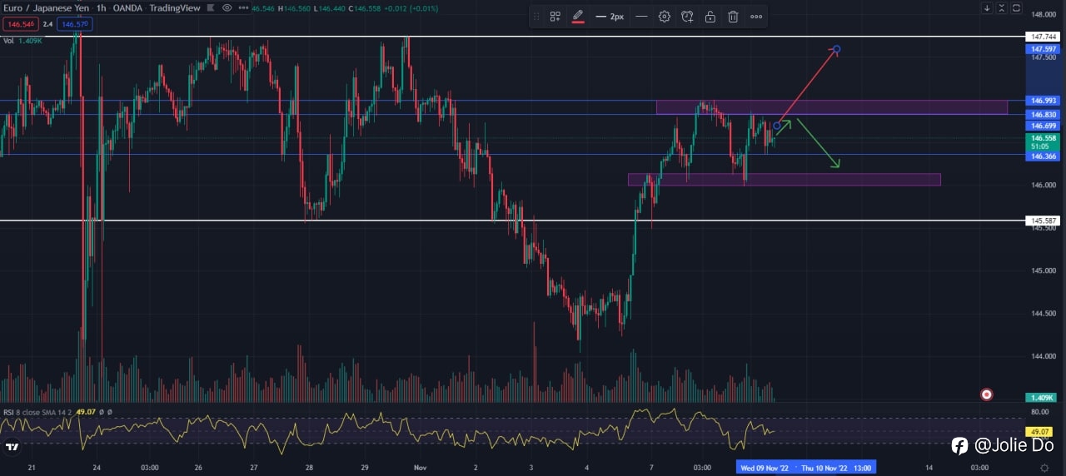Click the 147.597 blue price label

click(1044, 49)
